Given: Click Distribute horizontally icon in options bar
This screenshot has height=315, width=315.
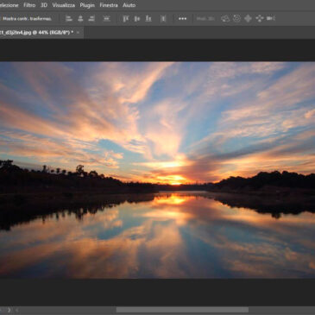Looking at the screenshot, I should (163, 19).
